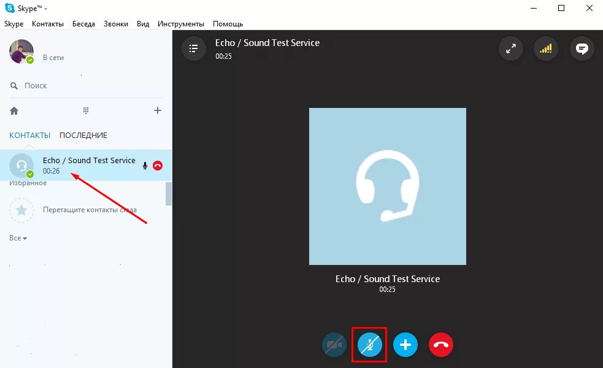The height and width of the screenshot is (368, 603).
Task: Click the search magnifier icon
Action: coord(14,86)
